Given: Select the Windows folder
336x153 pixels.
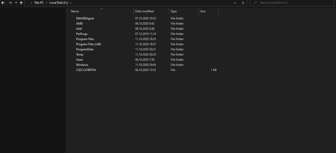Looking at the screenshot, I should point(82,65).
